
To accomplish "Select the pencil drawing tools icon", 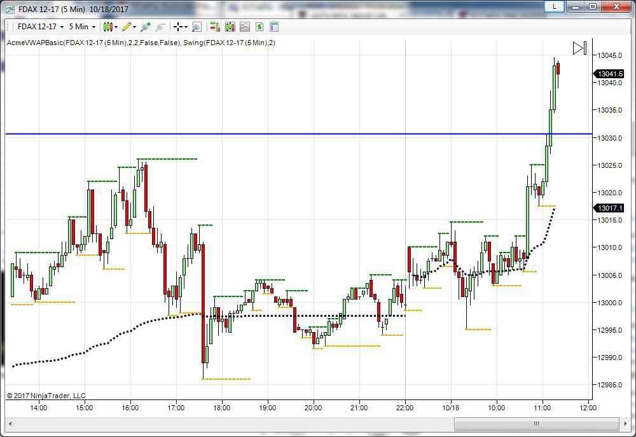I will 128,27.
